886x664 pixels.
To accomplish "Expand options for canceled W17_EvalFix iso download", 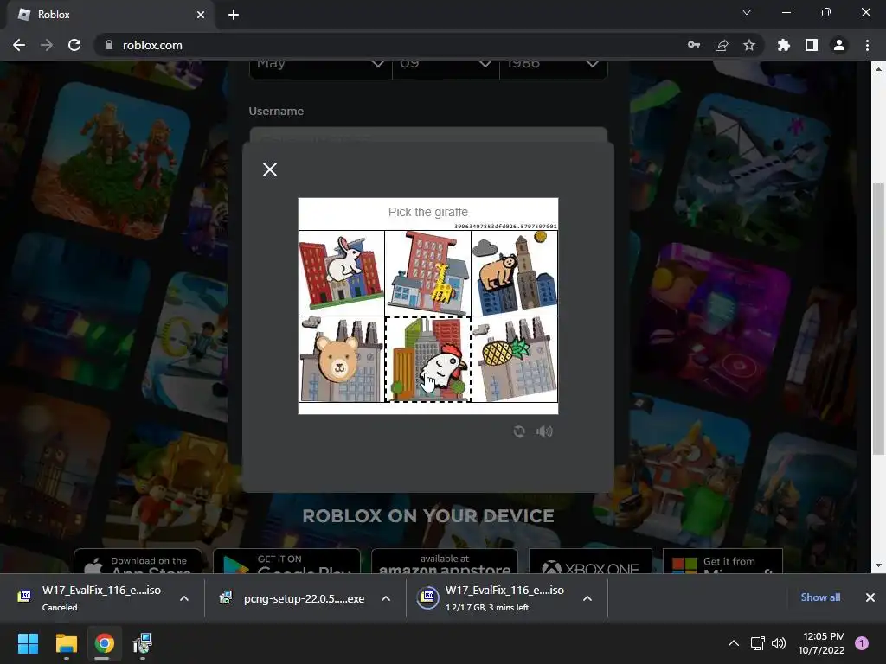I will coord(184,598).
